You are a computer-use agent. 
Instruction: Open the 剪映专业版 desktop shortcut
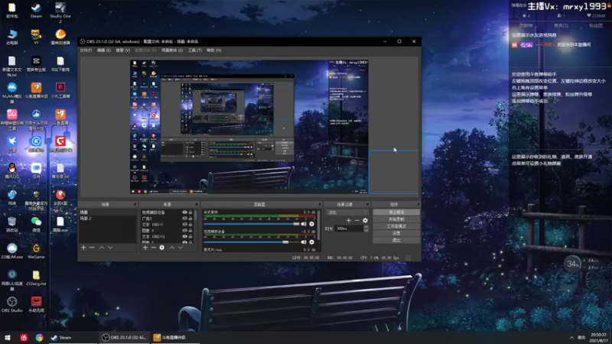(36, 63)
